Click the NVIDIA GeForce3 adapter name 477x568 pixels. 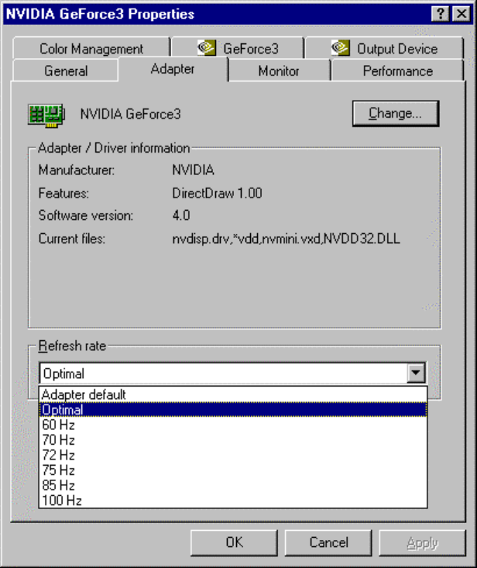tap(130, 114)
